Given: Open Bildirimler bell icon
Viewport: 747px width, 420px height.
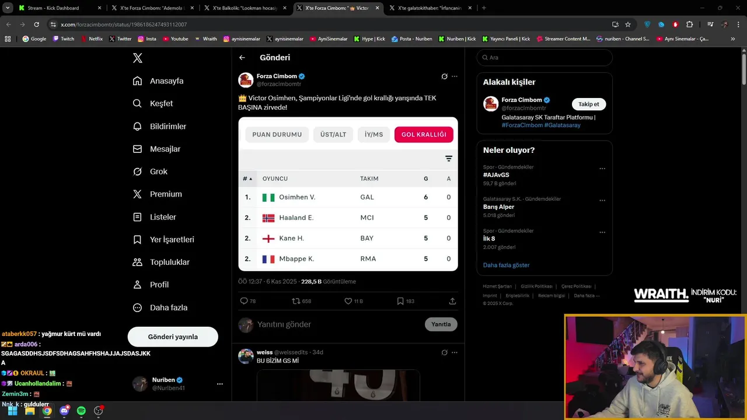Looking at the screenshot, I should 137,126.
